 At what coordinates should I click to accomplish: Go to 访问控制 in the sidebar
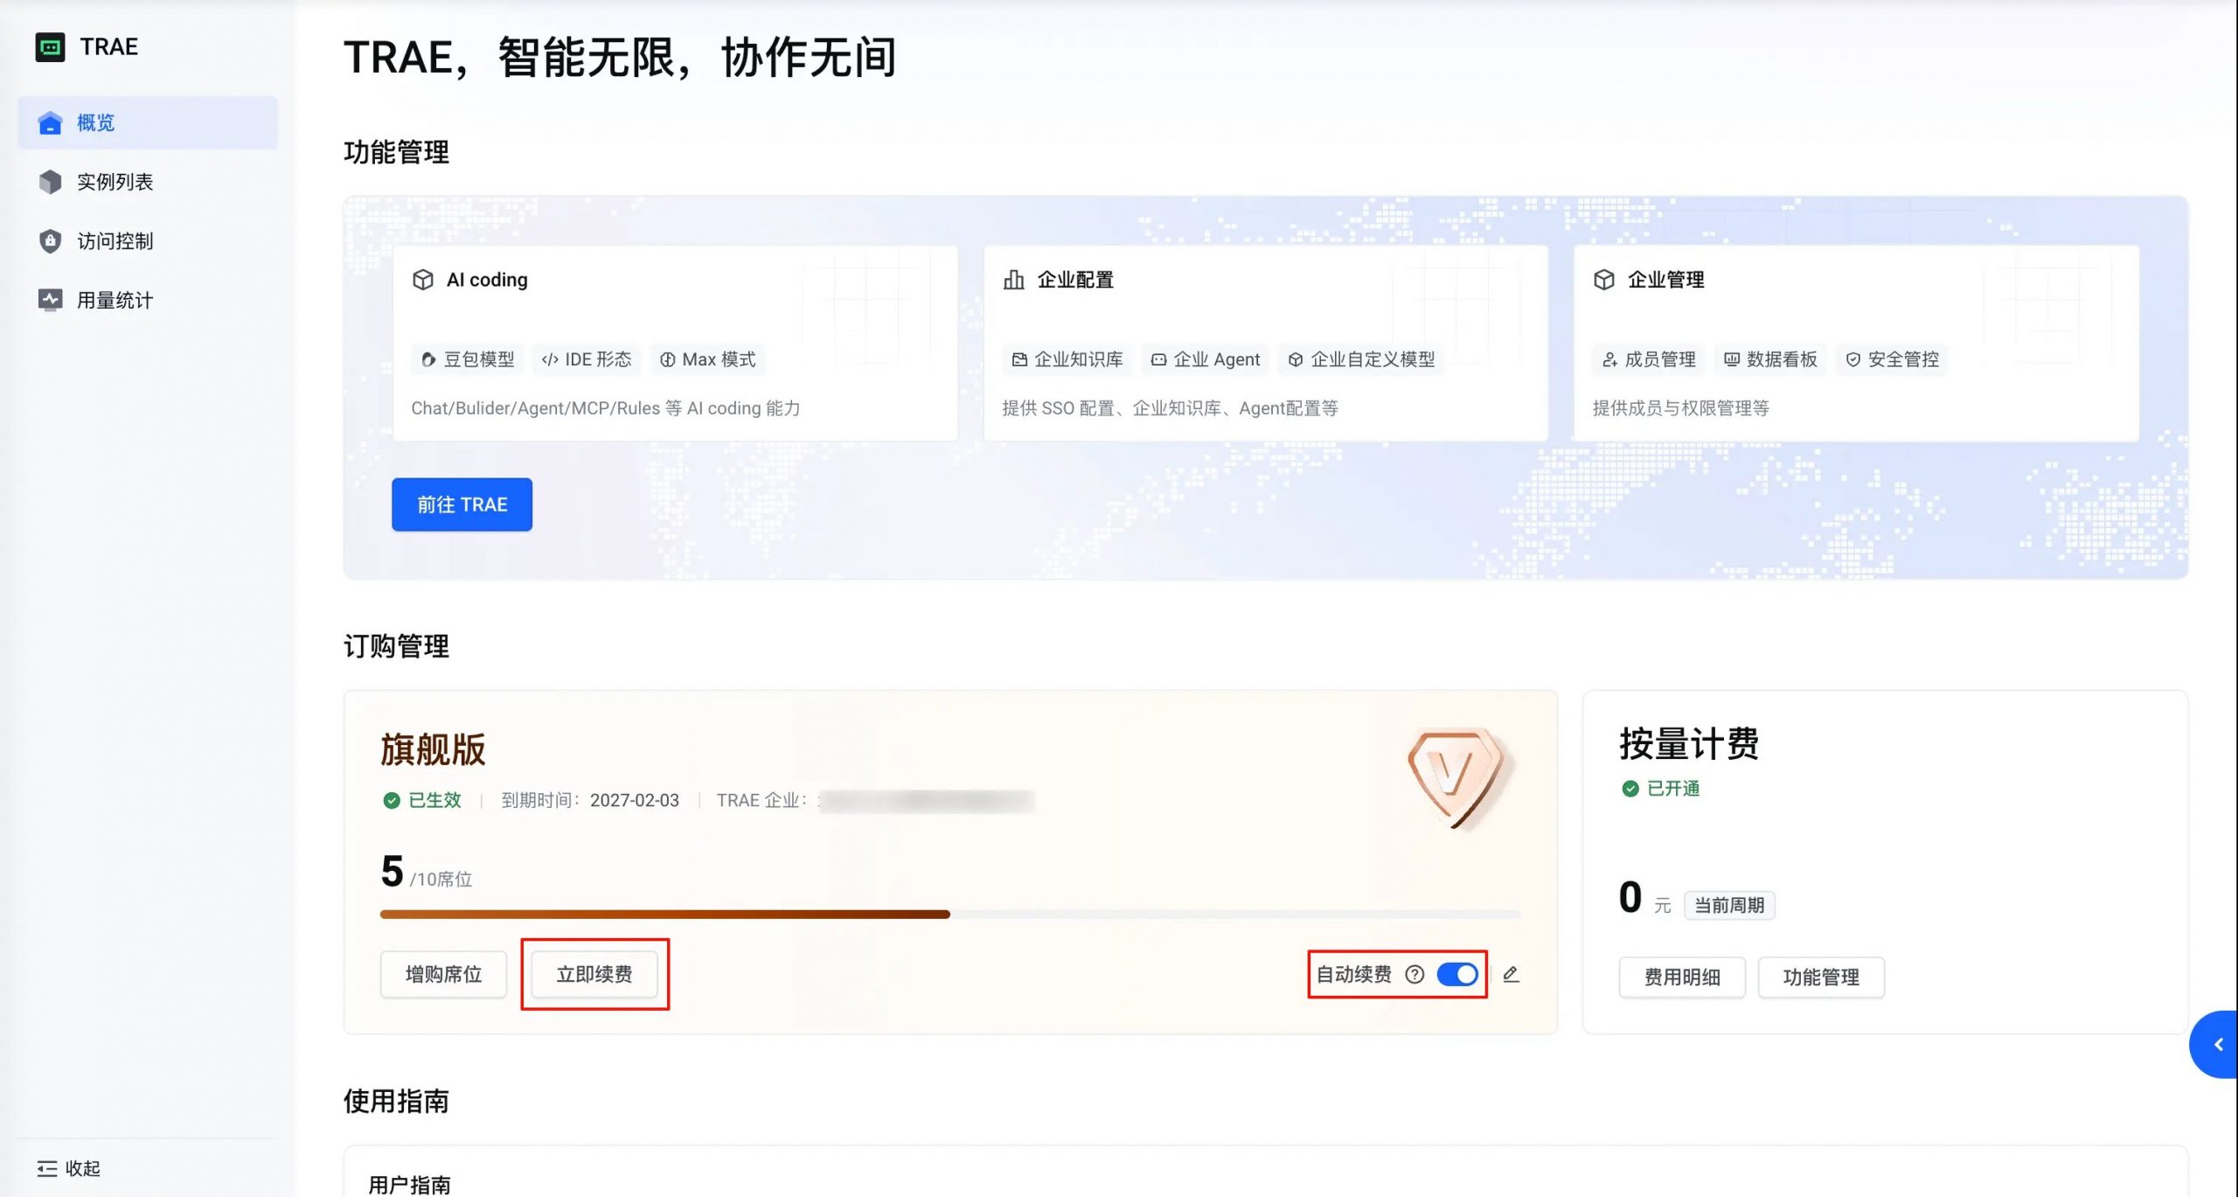pyautogui.click(x=148, y=240)
